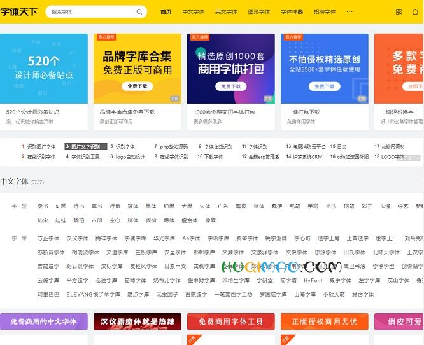Open the 520个设计师必备站点 banner image
424x345 pixels.
tap(43, 69)
